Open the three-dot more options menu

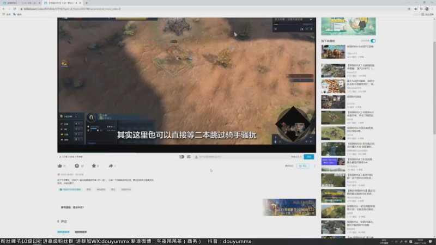[315, 166]
